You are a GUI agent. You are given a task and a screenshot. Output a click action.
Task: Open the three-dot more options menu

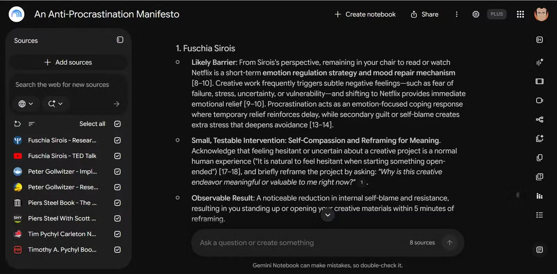point(456,14)
